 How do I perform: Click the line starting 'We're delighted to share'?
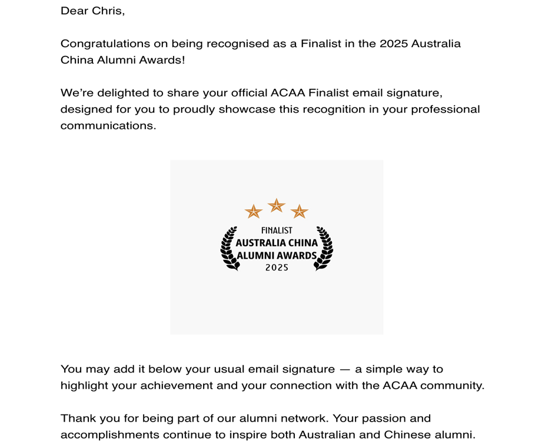click(x=256, y=93)
